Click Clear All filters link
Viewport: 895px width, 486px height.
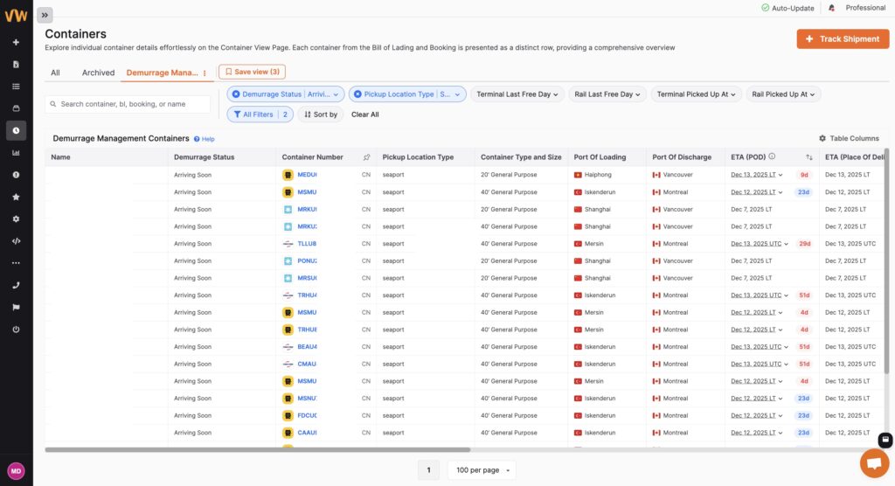[364, 115]
